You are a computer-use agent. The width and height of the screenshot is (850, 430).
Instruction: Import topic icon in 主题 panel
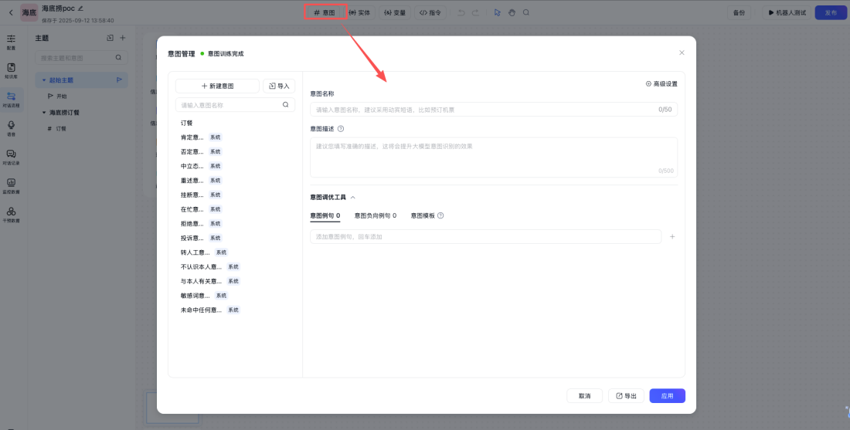[x=110, y=38]
